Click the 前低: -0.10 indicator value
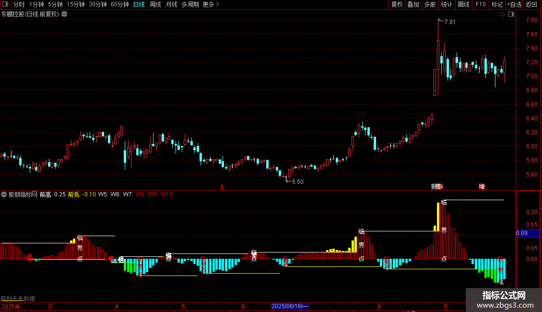The image size is (542, 312). [x=82, y=194]
